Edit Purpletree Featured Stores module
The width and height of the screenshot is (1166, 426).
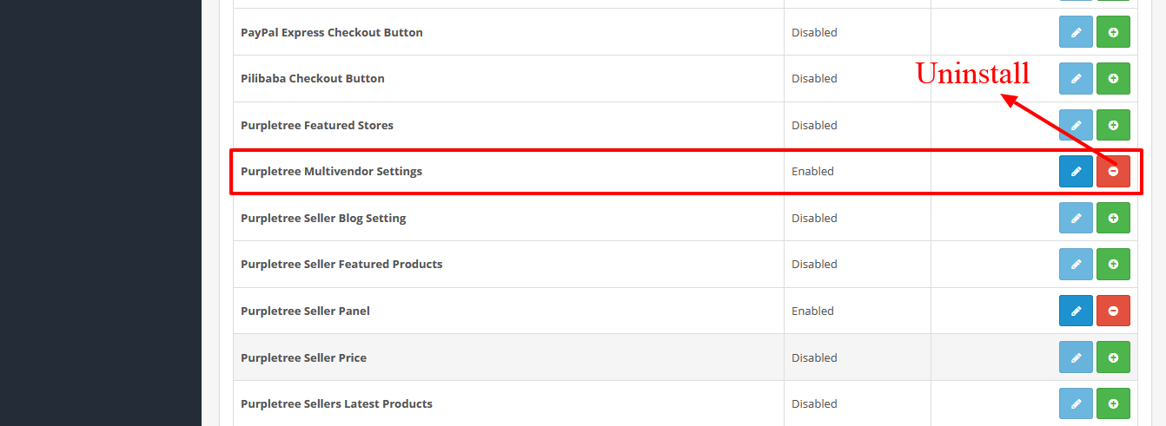point(1076,125)
